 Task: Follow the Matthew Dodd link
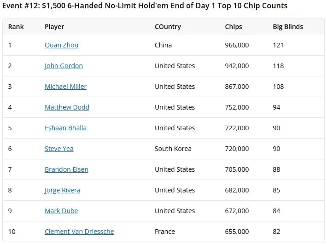pyautogui.click(x=67, y=107)
